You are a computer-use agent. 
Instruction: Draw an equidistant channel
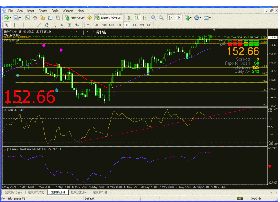coord(47,25)
